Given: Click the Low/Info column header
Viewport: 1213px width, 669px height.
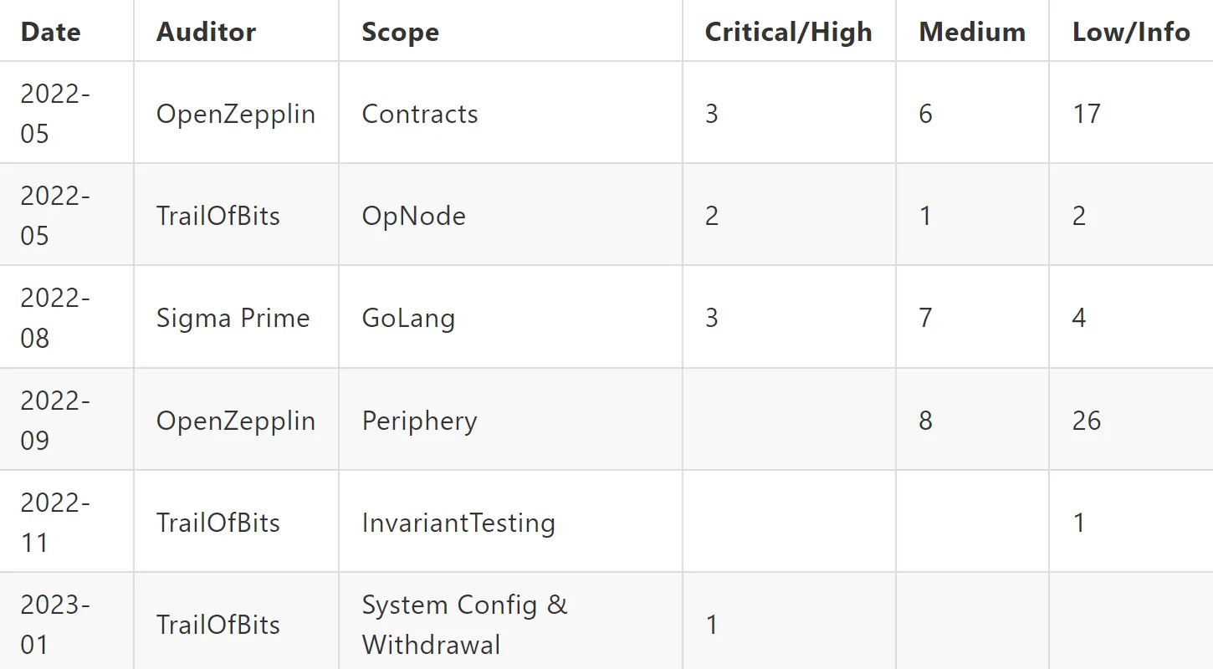Looking at the screenshot, I should click(1131, 32).
